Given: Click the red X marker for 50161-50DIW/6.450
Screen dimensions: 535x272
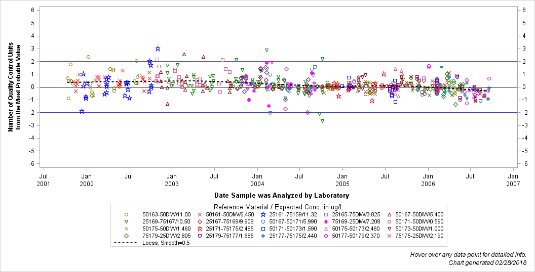Looking at the screenshot, I should pyautogui.click(x=200, y=214).
